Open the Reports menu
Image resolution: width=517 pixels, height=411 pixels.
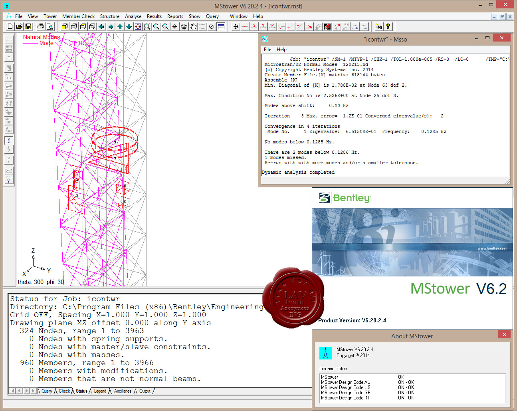click(175, 16)
